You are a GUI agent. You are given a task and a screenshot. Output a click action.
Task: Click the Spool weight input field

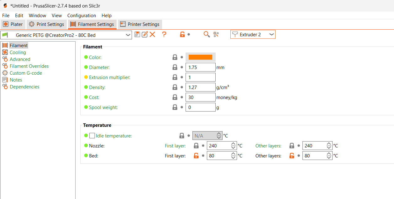201,107
